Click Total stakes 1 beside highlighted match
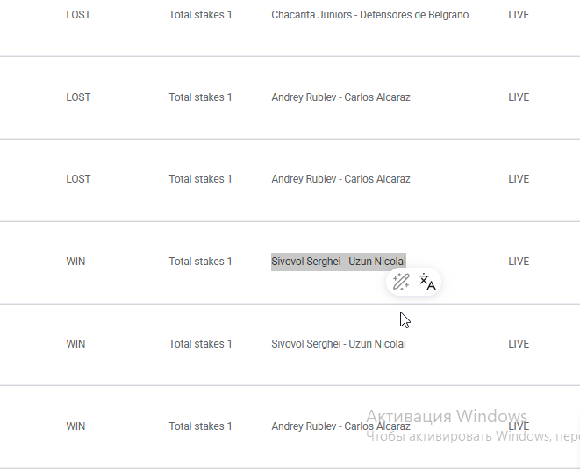580x473 pixels. pos(200,262)
